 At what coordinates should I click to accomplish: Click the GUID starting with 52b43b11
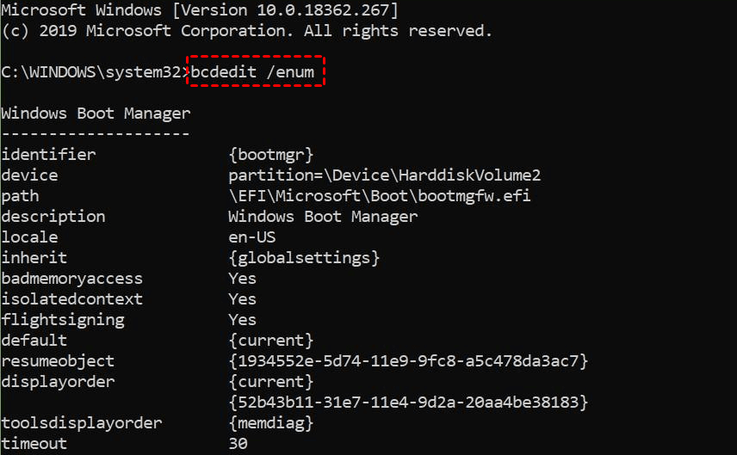point(407,402)
